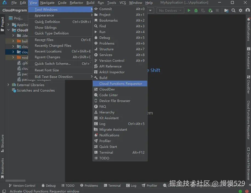Select Quick Start in submenu
Screen dimensions: 251x193
[120, 147]
